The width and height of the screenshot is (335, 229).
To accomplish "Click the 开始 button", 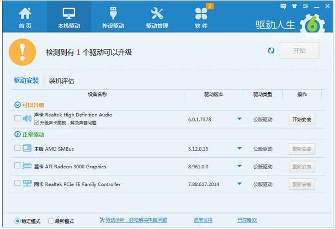I will pos(299,51).
